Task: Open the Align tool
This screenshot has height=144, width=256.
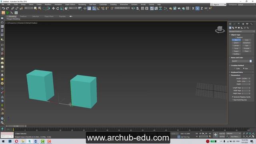Action: pos(138,8)
